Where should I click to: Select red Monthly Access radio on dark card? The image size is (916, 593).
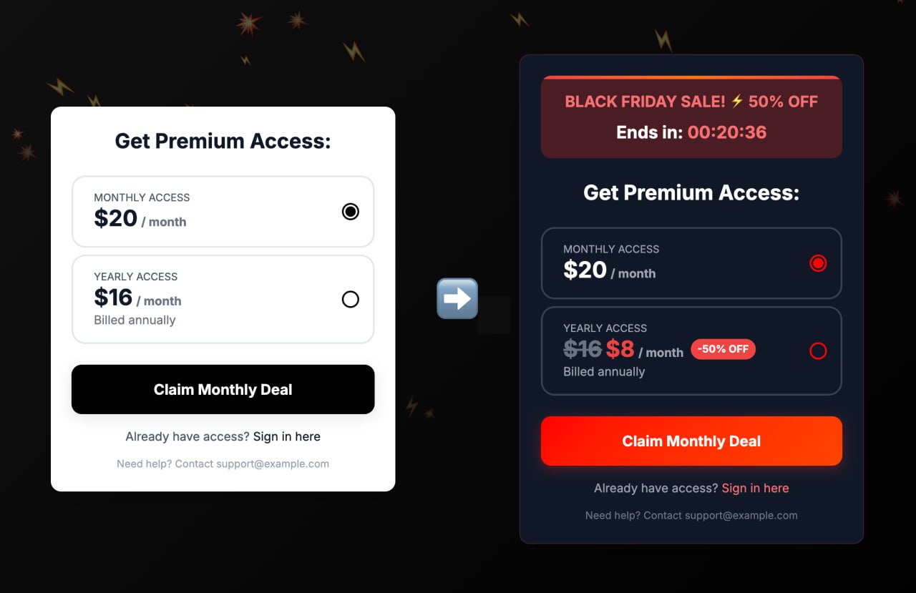[818, 263]
